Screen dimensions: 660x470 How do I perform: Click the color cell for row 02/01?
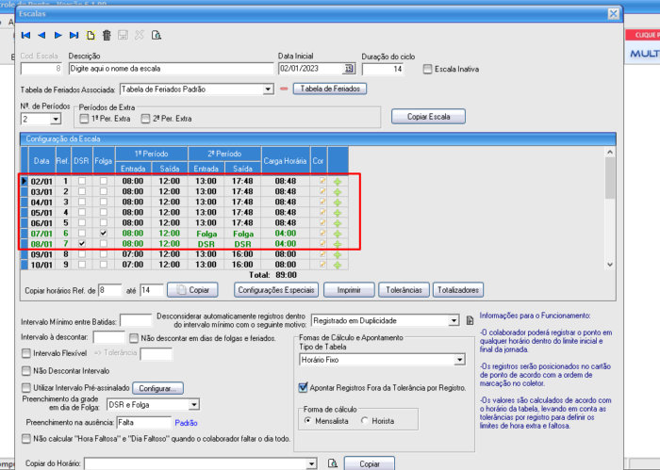321,180
